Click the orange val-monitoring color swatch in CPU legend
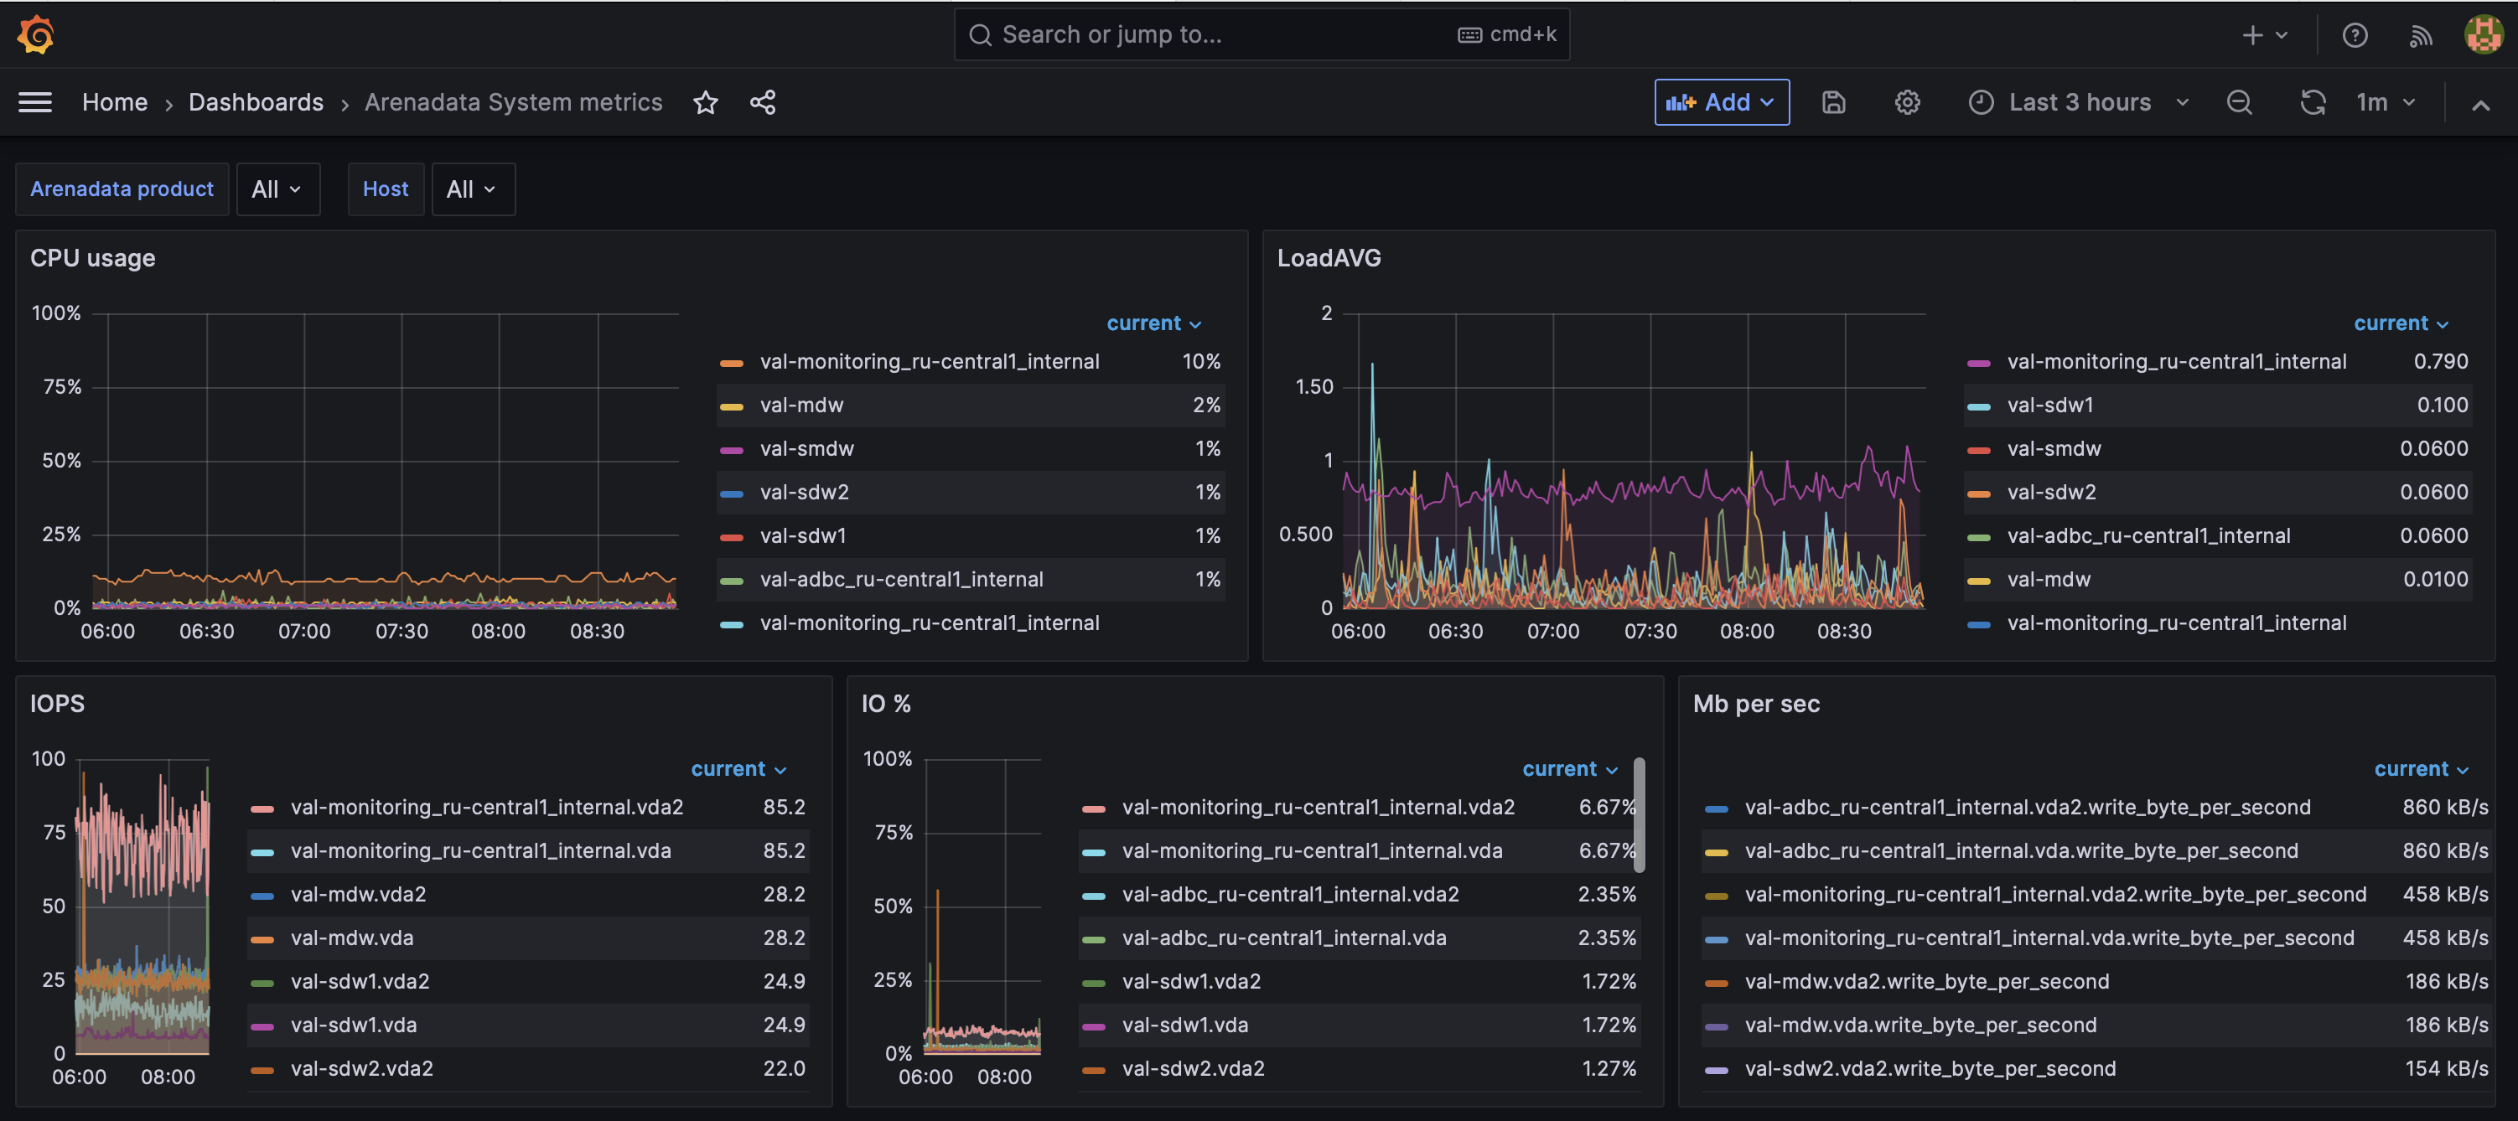This screenshot has width=2518, height=1121. pos(731,363)
